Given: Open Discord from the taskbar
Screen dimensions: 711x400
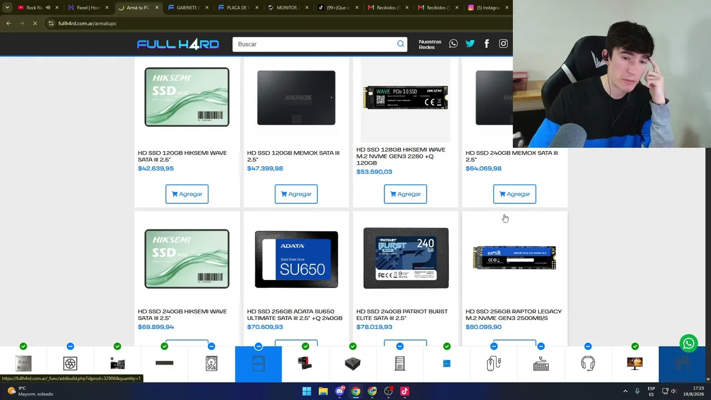Looking at the screenshot, I should pyautogui.click(x=339, y=391).
